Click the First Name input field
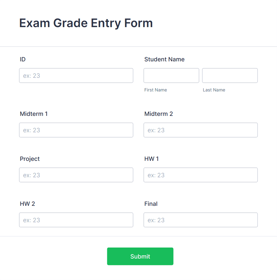 tap(171, 75)
